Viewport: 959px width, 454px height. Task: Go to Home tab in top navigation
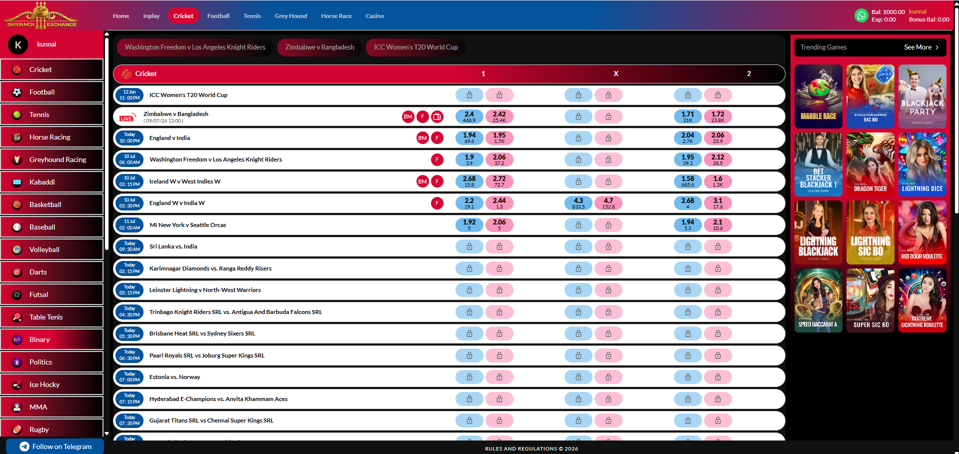[x=121, y=16]
